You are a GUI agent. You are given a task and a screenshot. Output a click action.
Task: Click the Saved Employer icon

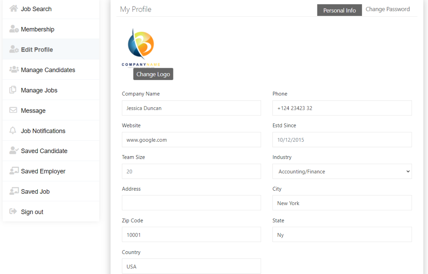tap(14, 171)
